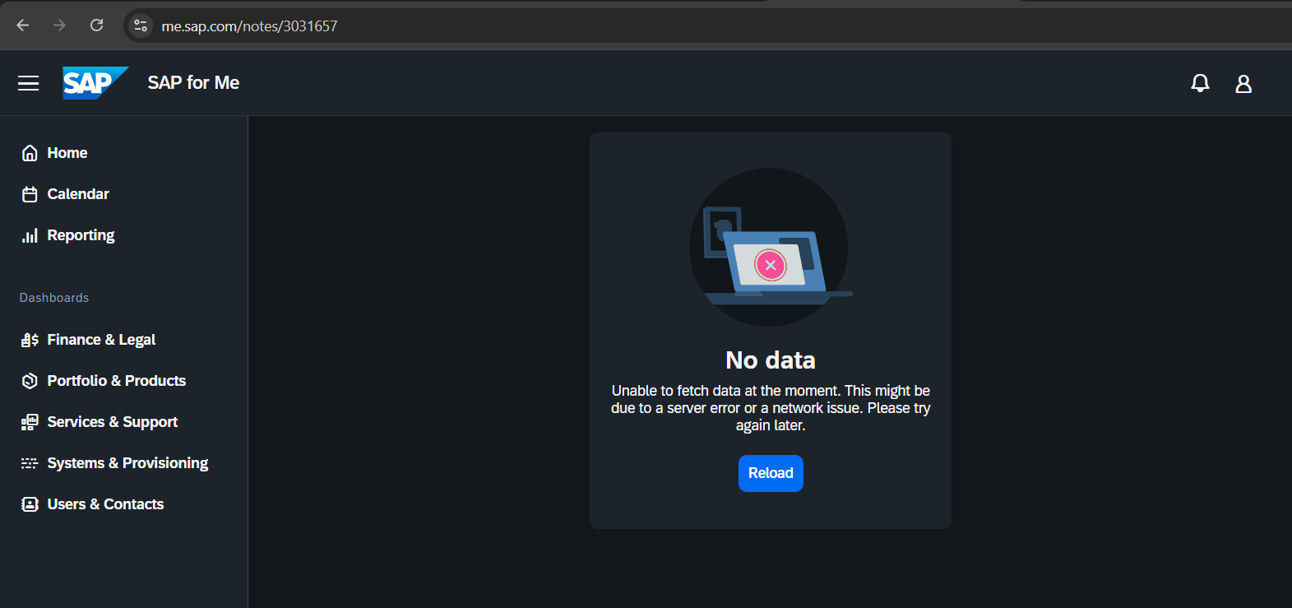
Task: Toggle the hamburger navigation menu
Action: coord(29,83)
